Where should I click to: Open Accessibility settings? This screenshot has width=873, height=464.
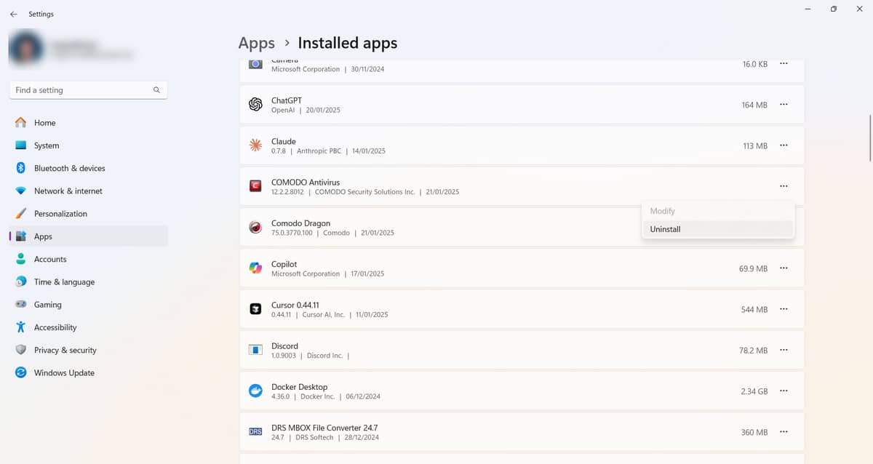pyautogui.click(x=88, y=327)
